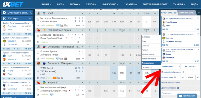Screen dimensions: 201x98
Task: Collapse the bet slip panel double arrow
Action: point(199,13)
